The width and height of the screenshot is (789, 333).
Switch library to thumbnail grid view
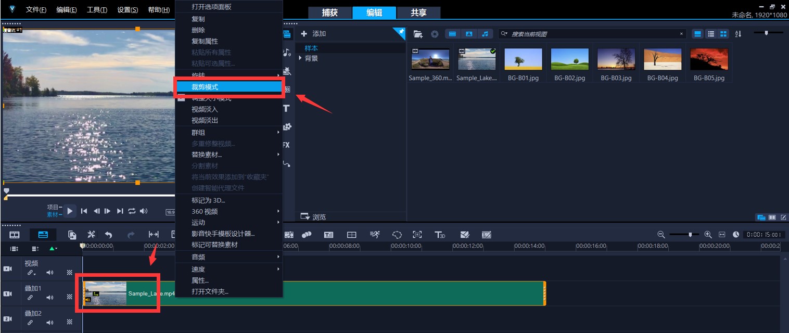[x=723, y=34]
